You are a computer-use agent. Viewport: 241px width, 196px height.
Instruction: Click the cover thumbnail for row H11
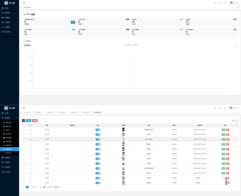click(123, 134)
